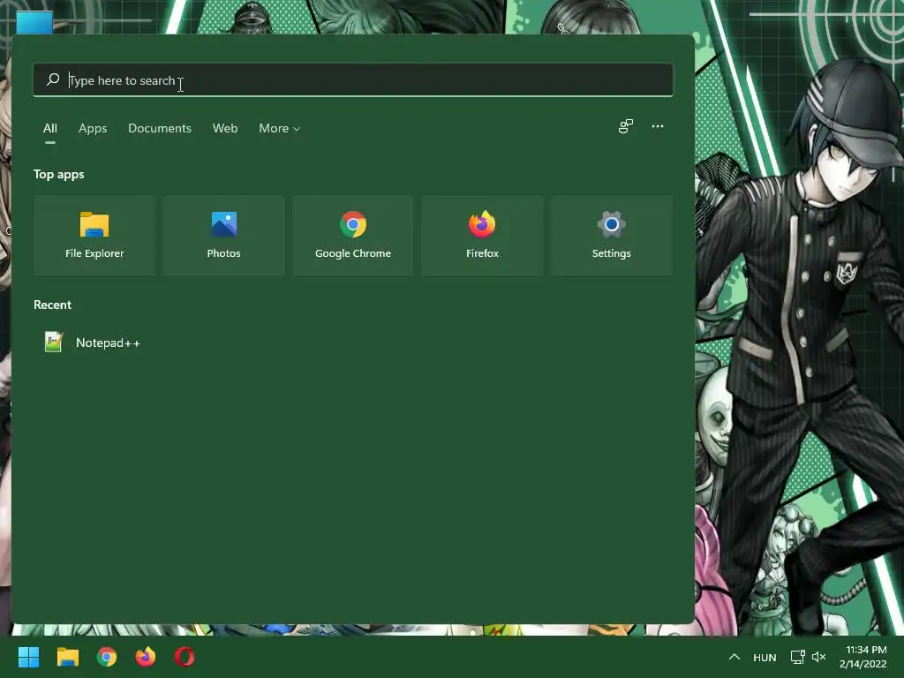904x678 pixels.
Task: Switch to the Web search tab
Action: tap(225, 128)
